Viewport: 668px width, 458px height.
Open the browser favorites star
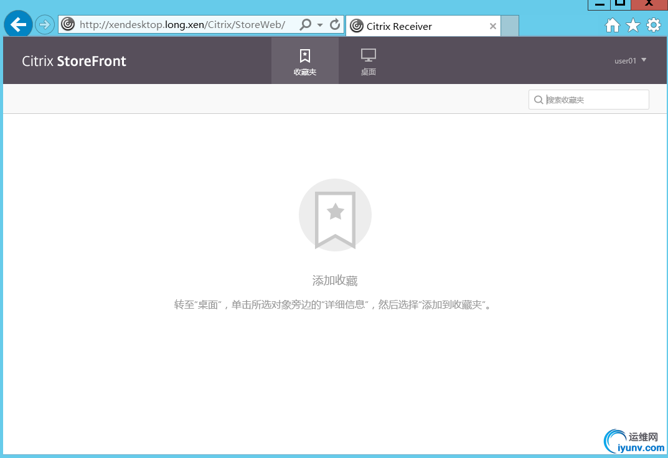click(633, 25)
